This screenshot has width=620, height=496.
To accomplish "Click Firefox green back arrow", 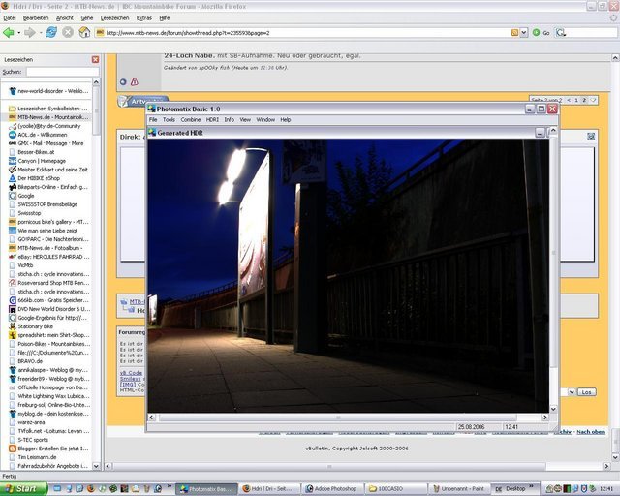I will (x=9, y=32).
